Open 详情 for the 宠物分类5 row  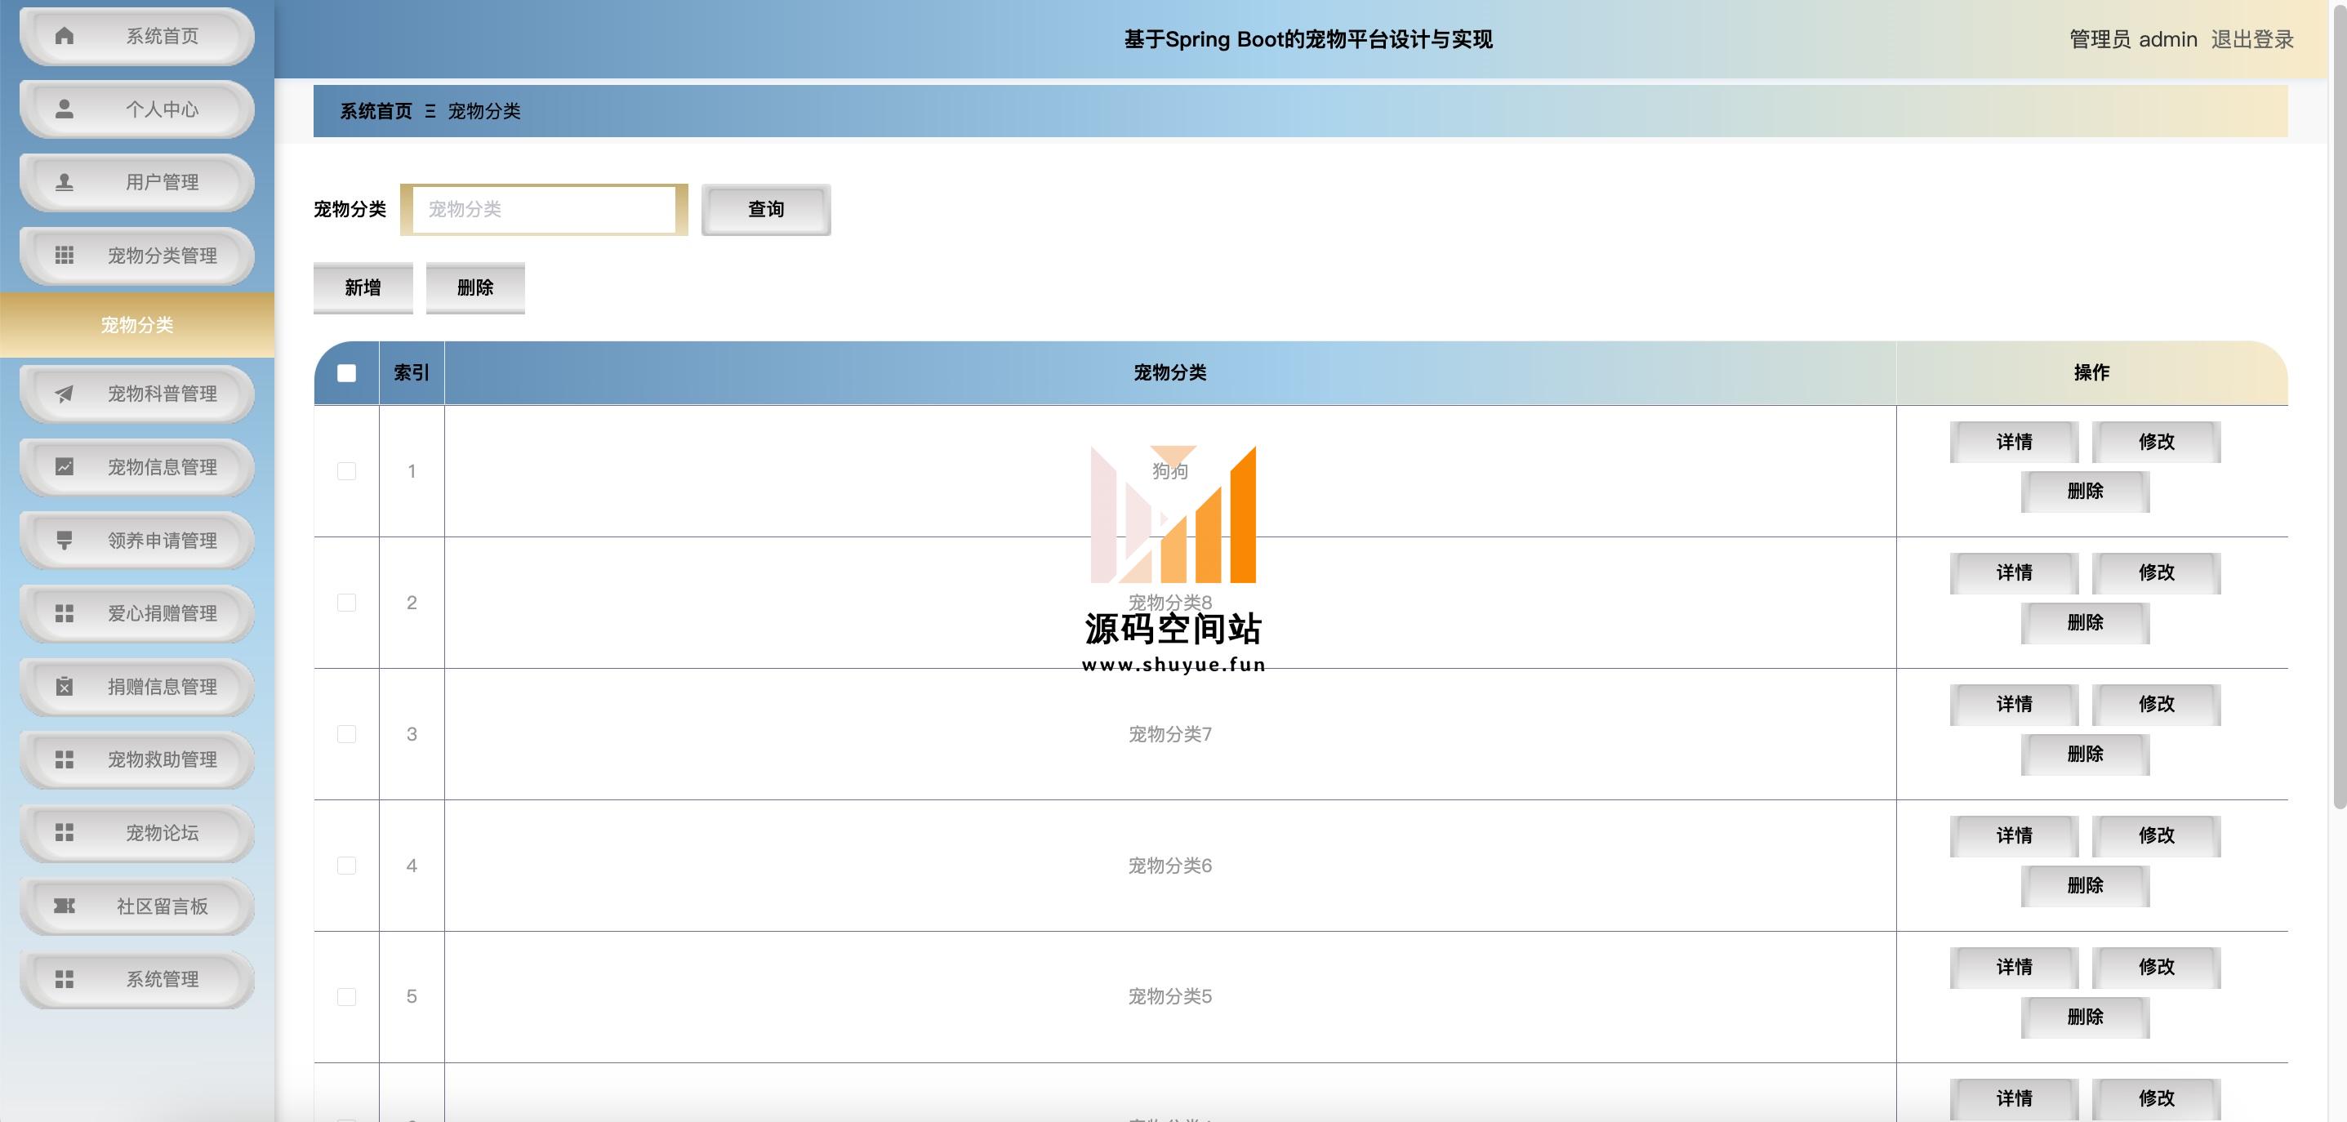coord(2015,967)
